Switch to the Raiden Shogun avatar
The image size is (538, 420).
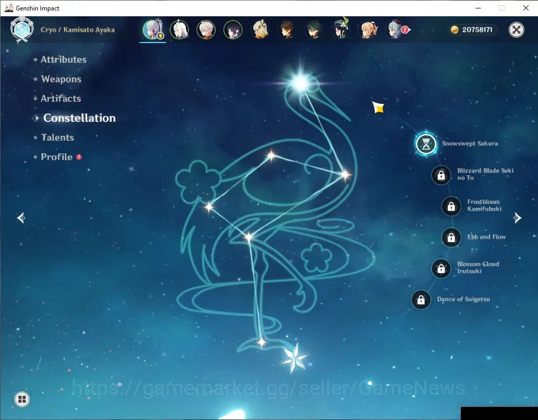click(233, 29)
